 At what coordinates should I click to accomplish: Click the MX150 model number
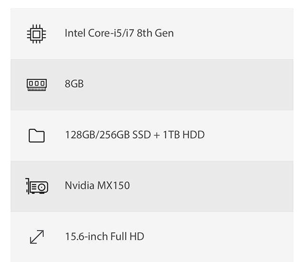114,185
